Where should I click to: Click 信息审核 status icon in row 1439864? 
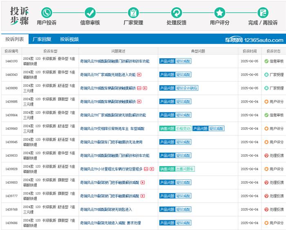266,115
